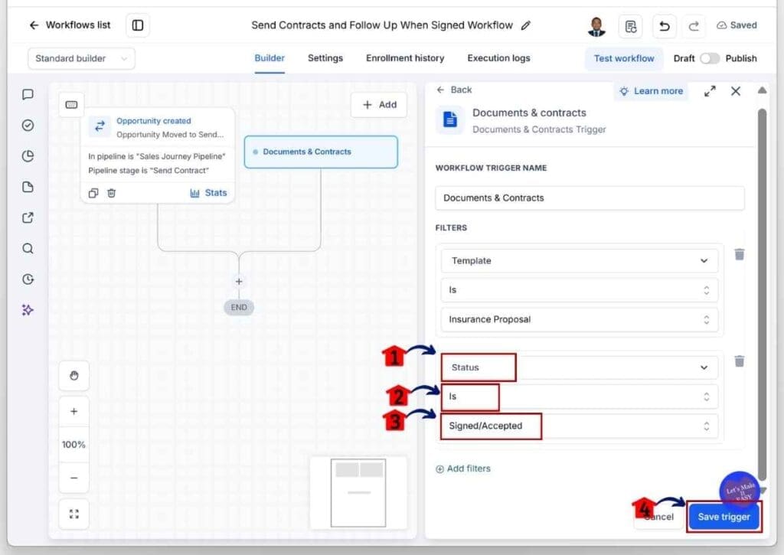Image resolution: width=784 pixels, height=555 pixels.
Task: Select the Opportunity created trigger card
Action: pos(158,155)
